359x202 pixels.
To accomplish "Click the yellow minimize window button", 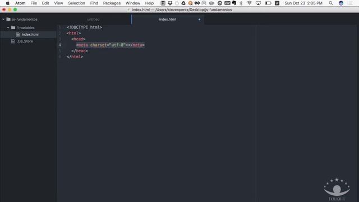I will pyautogui.click(x=10, y=10).
